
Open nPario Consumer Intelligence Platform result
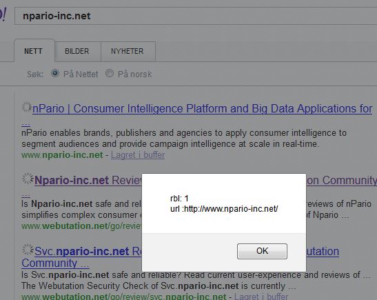[x=202, y=109]
